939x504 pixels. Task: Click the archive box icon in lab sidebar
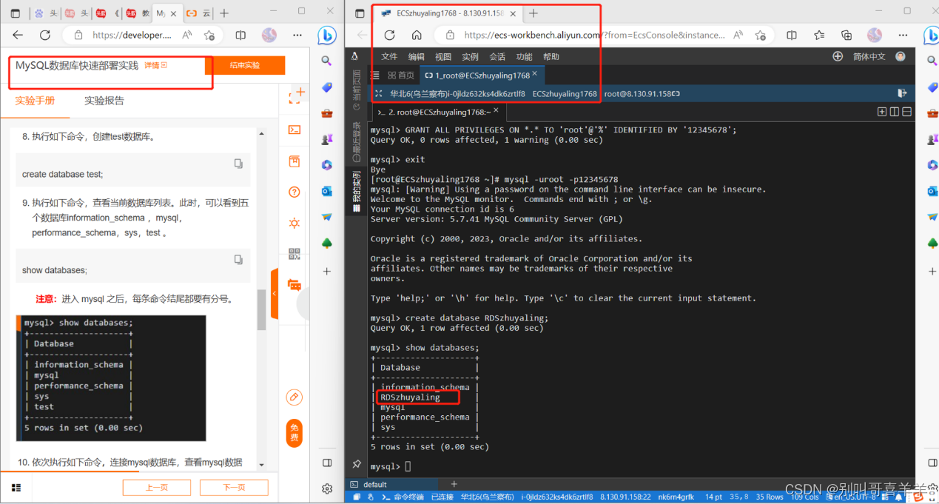point(295,161)
